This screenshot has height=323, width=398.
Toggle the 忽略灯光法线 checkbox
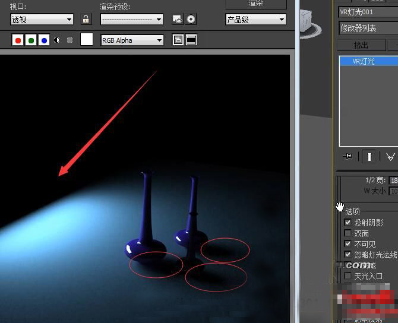pyautogui.click(x=348, y=254)
